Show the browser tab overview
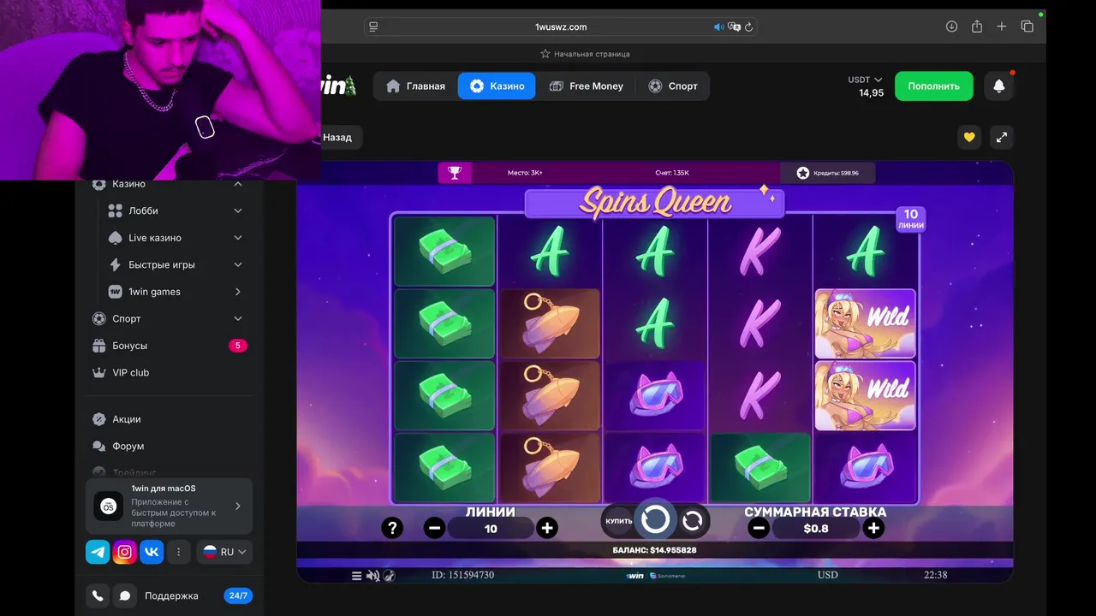1096x616 pixels. [1027, 27]
